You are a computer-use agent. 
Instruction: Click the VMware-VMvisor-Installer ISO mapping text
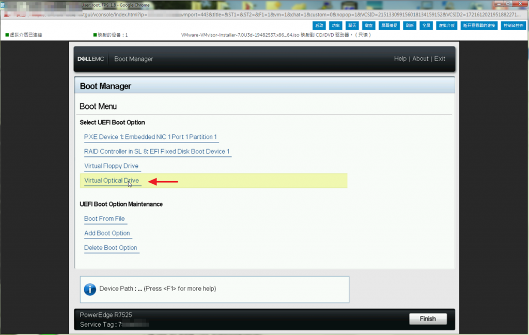tap(276, 35)
